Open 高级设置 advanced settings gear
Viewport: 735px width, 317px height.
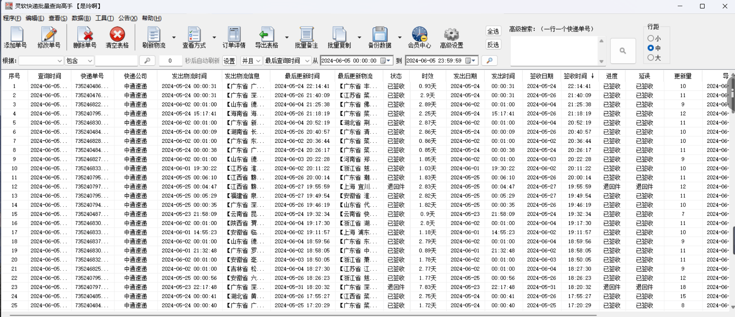point(452,37)
